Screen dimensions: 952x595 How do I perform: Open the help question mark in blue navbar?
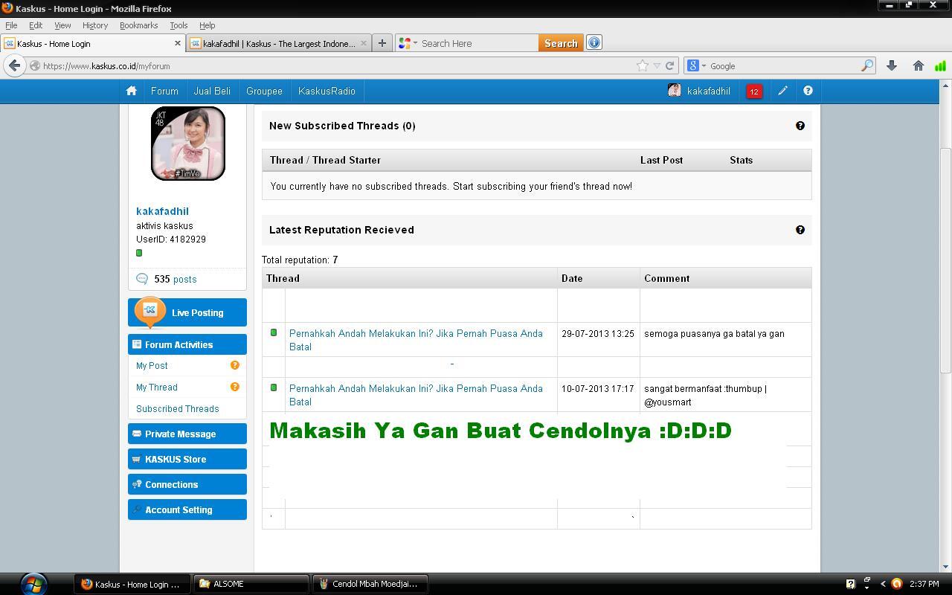(808, 91)
